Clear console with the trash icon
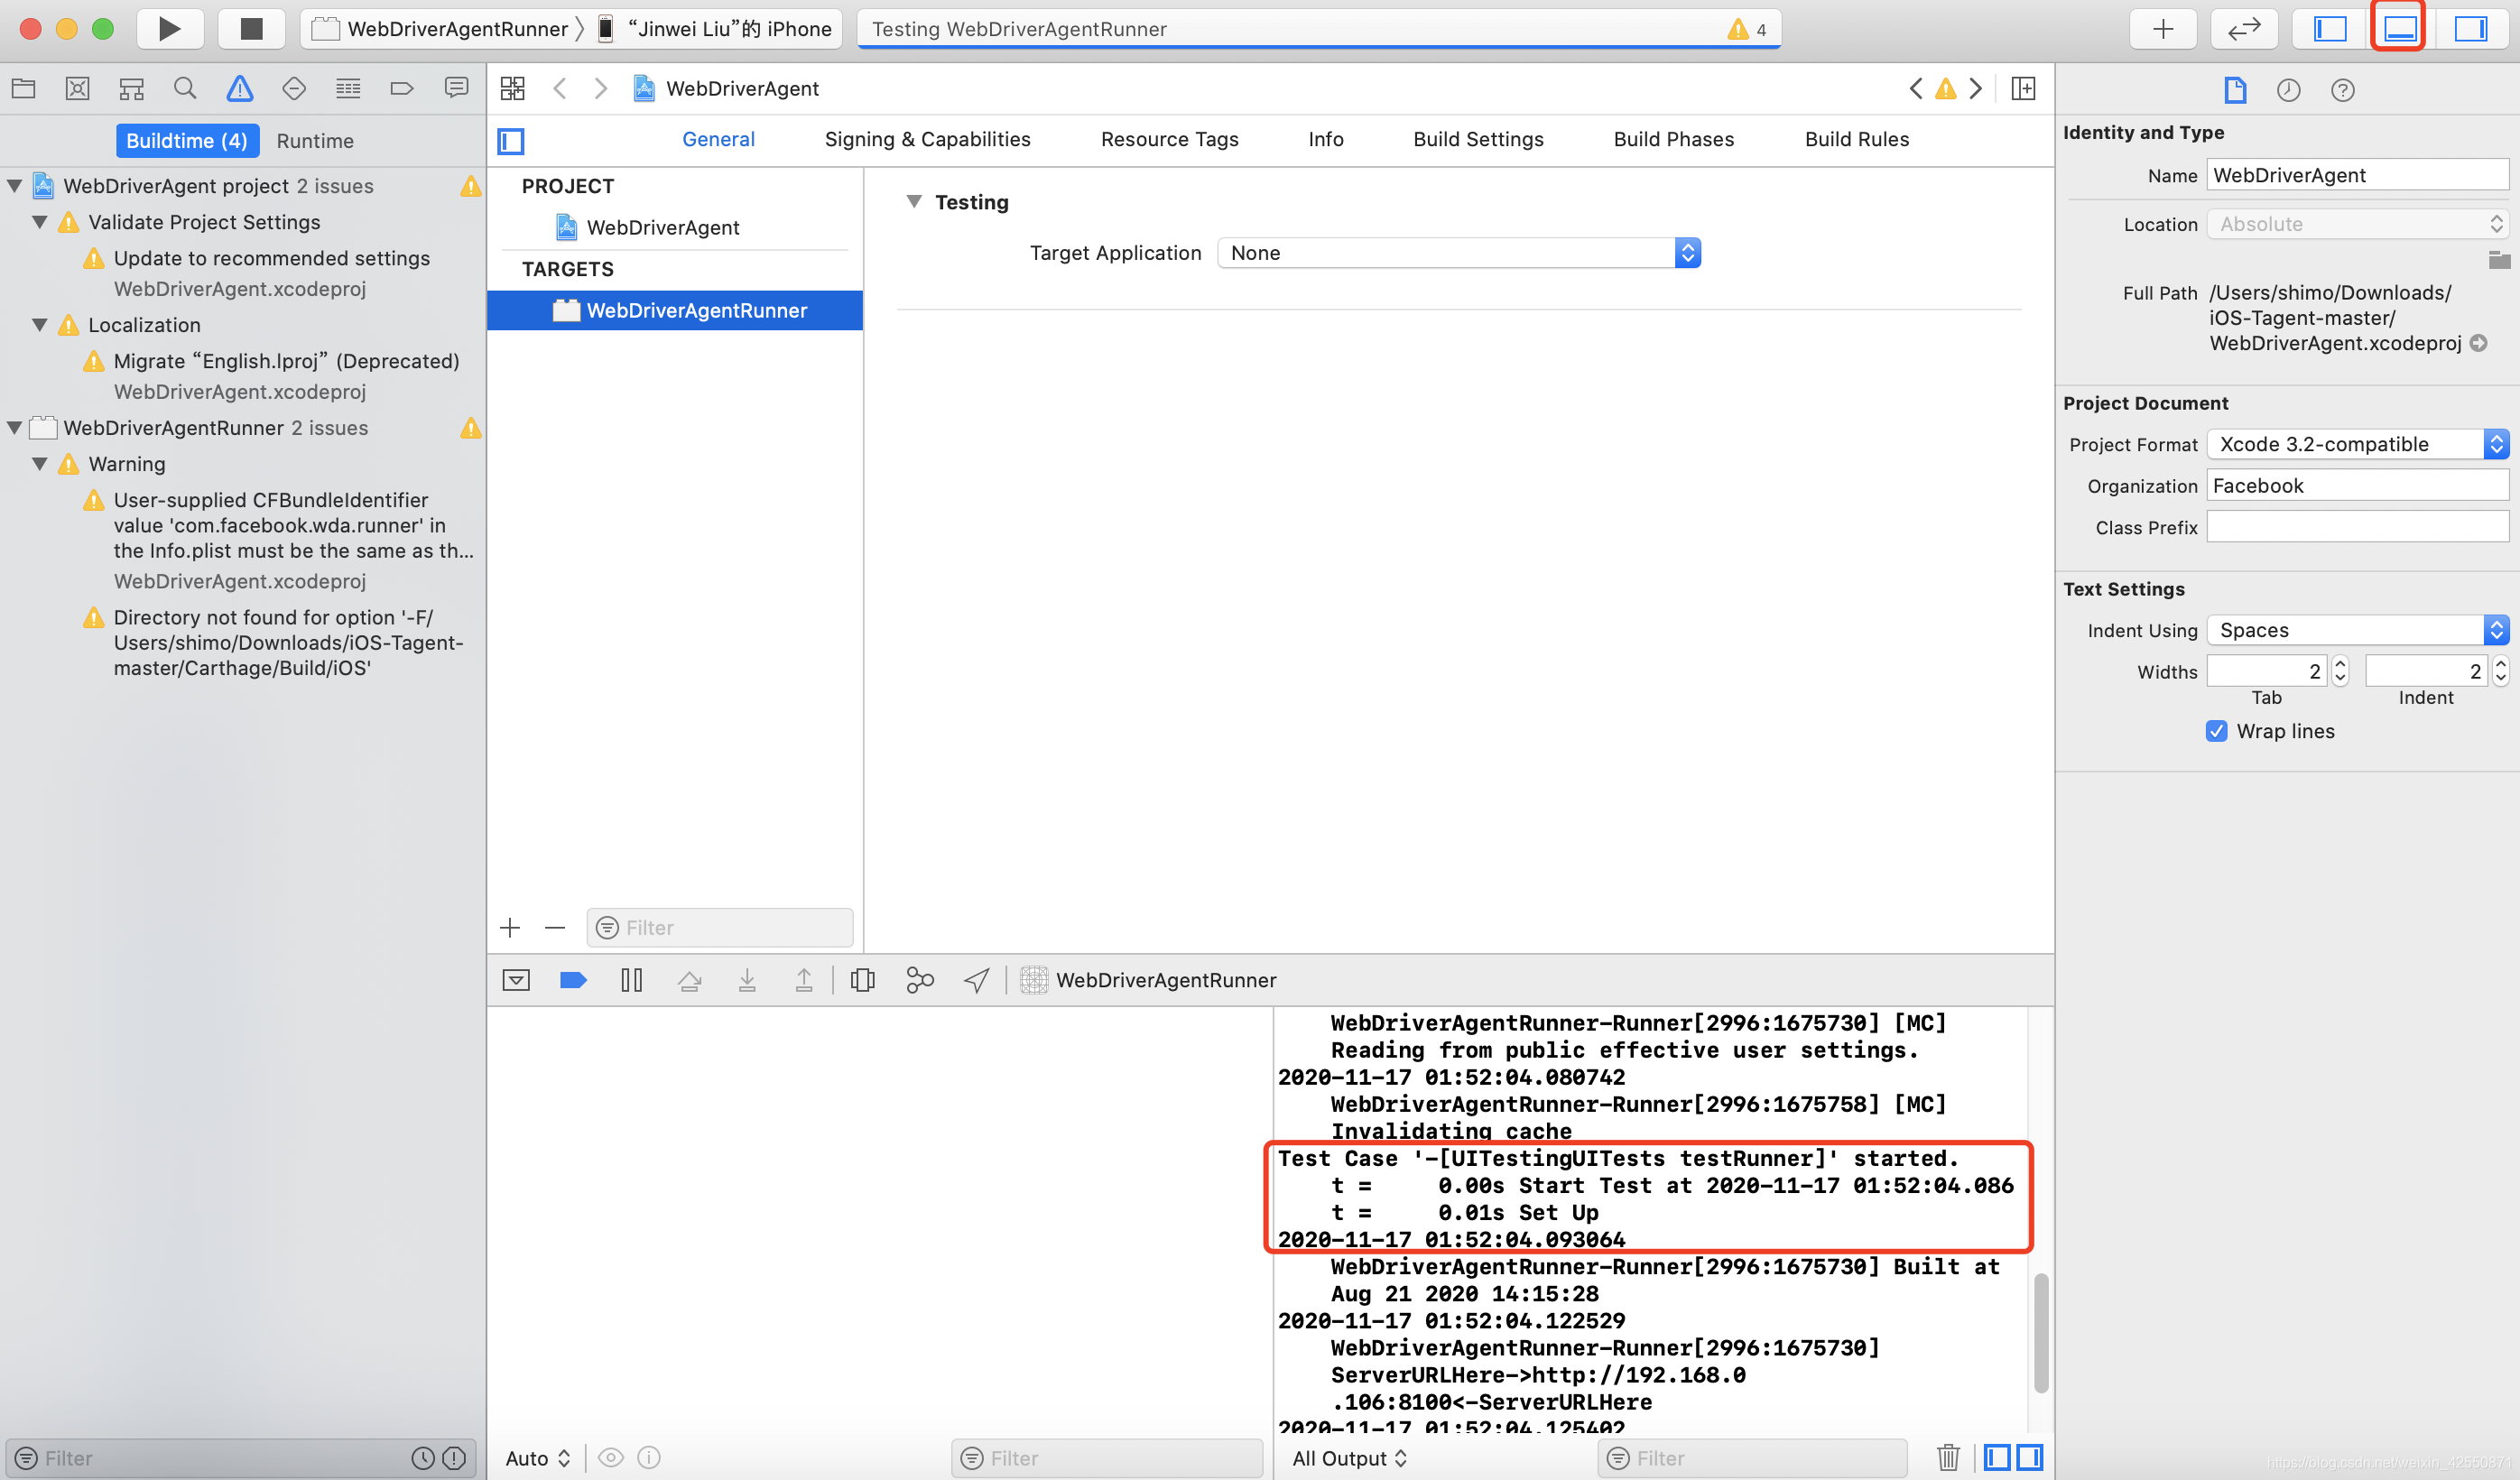Viewport: 2520px width, 1480px height. pos(1947,1457)
